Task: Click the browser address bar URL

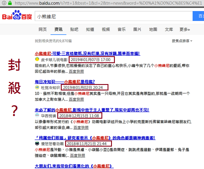Action: pos(108,3)
